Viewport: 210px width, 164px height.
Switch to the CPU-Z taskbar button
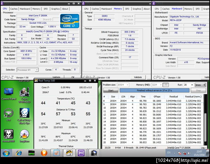tap(82, 153)
